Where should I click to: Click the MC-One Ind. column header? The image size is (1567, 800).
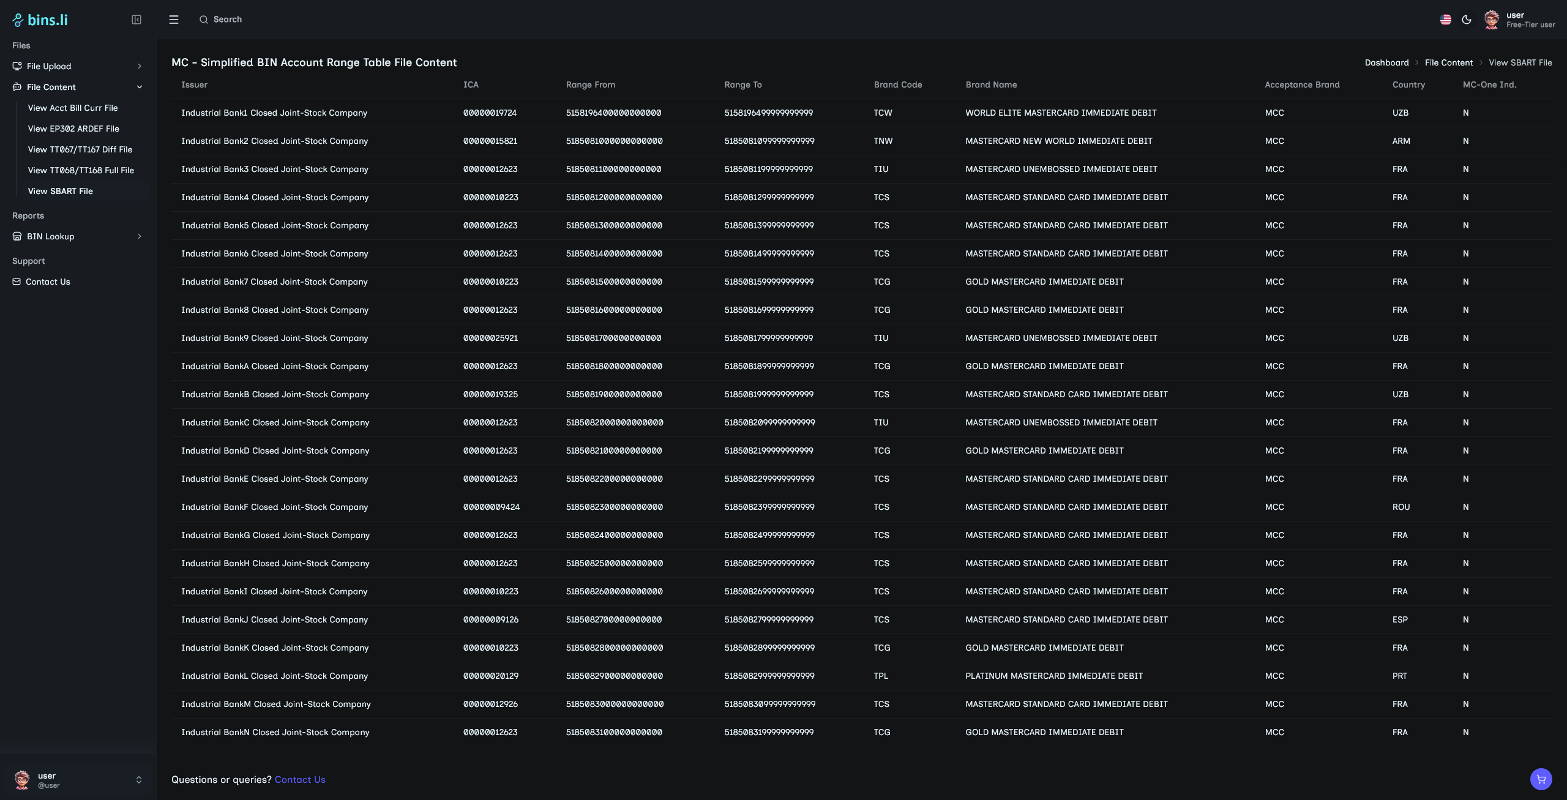tap(1489, 84)
